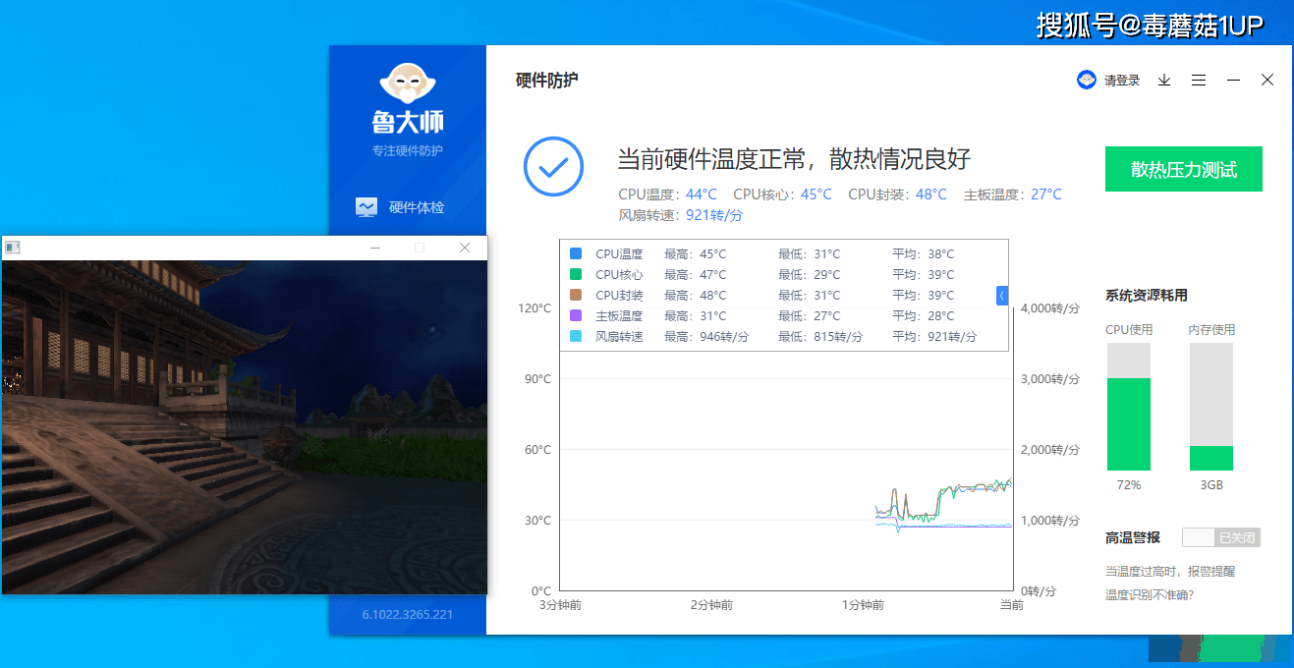Click 最高：47°C in the CPU核心 legend row

tap(696, 274)
